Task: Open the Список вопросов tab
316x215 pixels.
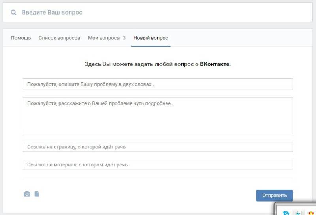Action: tap(59, 38)
